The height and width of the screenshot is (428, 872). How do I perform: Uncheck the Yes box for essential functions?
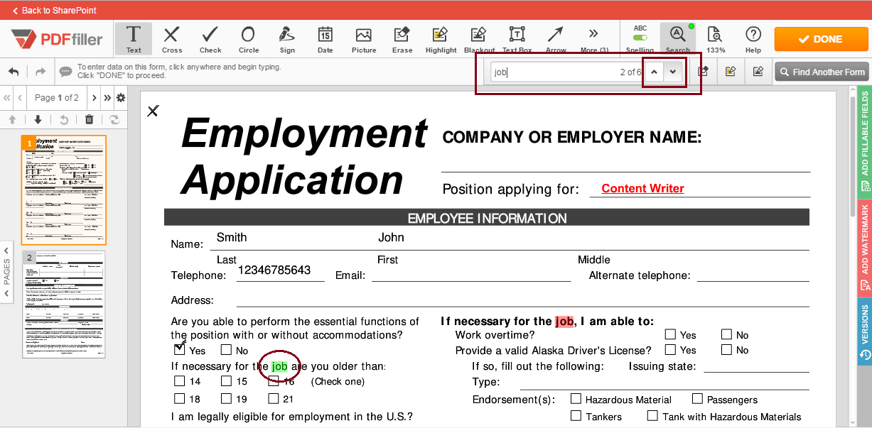(180, 349)
